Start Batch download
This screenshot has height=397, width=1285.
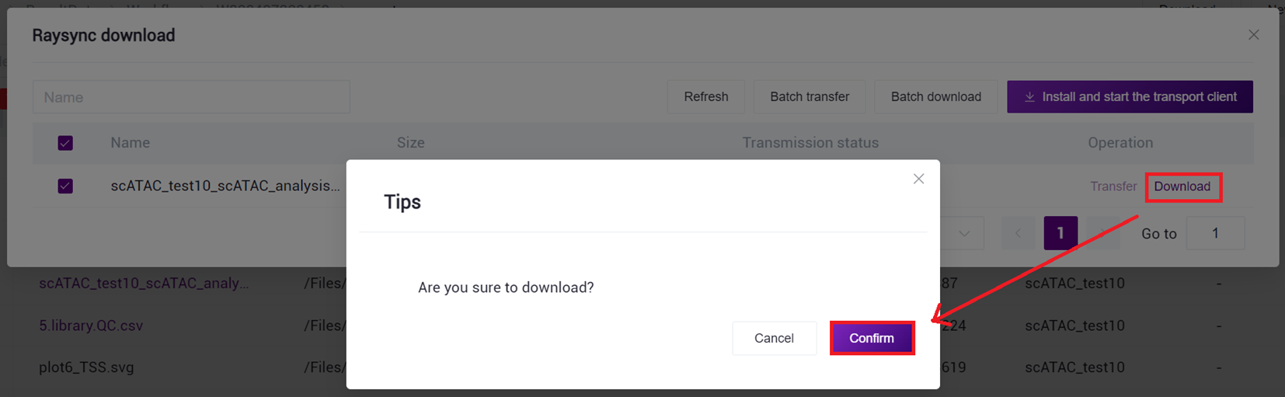pyautogui.click(x=936, y=97)
